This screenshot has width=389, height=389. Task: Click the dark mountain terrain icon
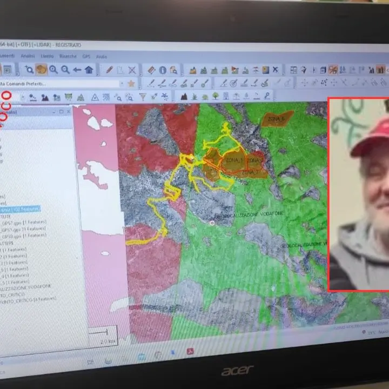click(184, 96)
